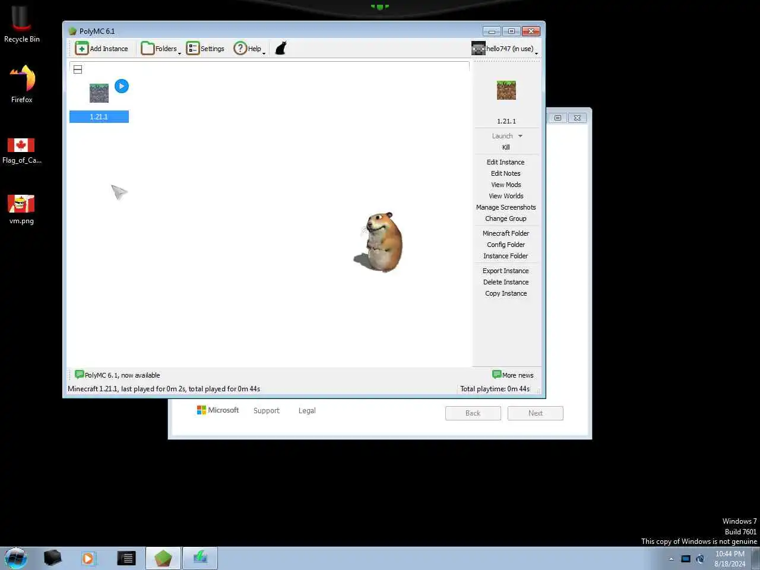Open the Windows Start menu
Screen dimensions: 760x570
coord(16,558)
